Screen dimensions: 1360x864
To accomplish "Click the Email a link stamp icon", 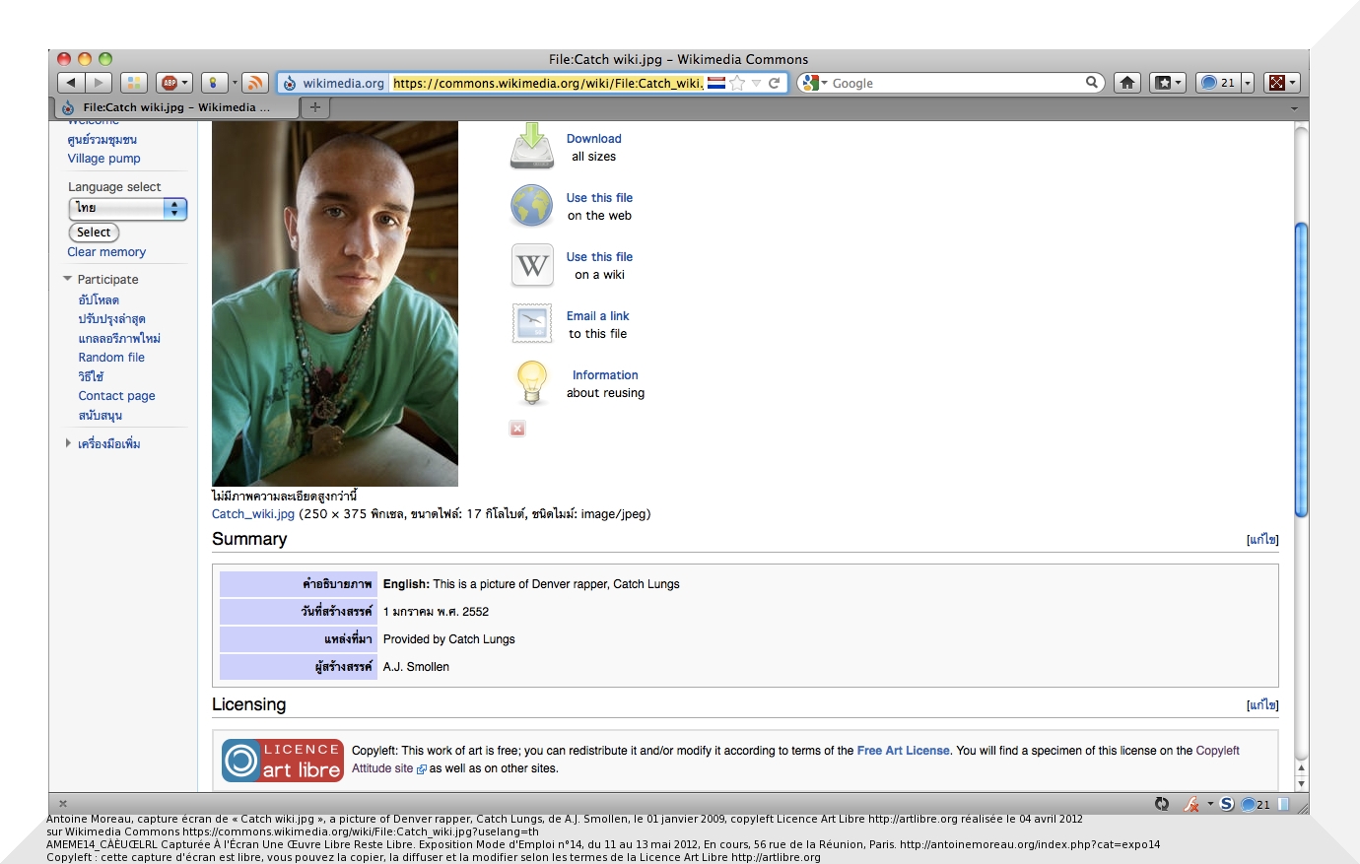I will click(531, 323).
